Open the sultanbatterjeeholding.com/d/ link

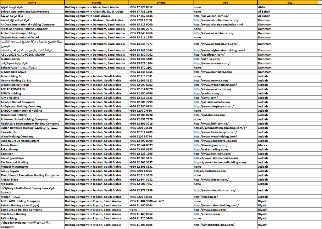coord(220,128)
